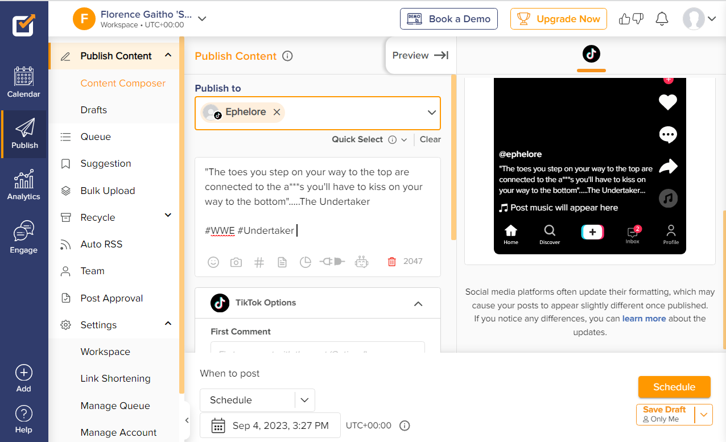Open the Calendar sidebar section
726x442 pixels.
(x=24, y=82)
